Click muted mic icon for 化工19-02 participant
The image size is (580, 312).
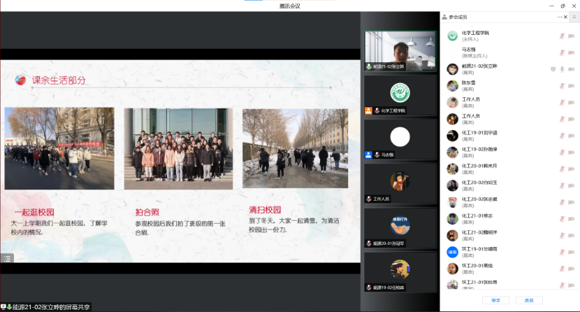pos(562,153)
